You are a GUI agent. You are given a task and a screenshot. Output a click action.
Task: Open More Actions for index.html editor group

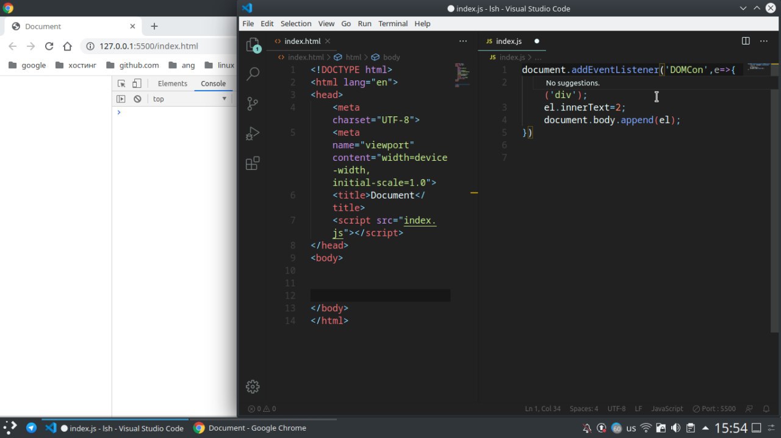click(x=462, y=41)
